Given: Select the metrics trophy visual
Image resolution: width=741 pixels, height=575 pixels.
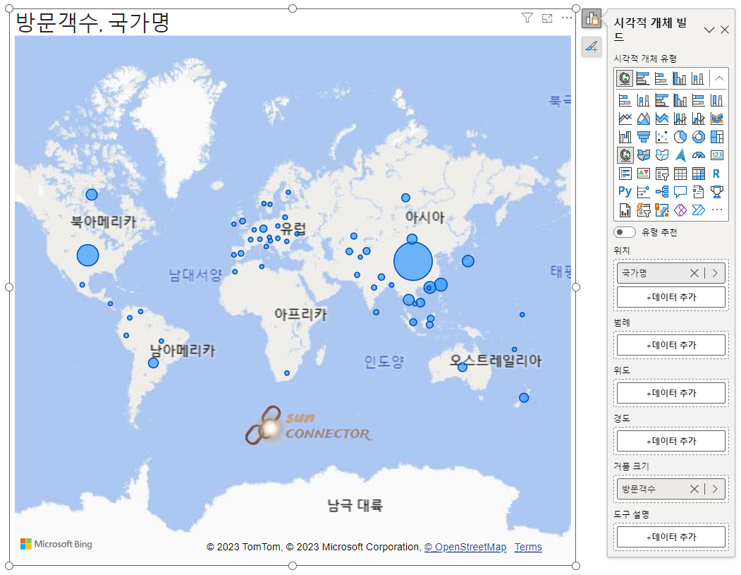Looking at the screenshot, I should click(717, 191).
